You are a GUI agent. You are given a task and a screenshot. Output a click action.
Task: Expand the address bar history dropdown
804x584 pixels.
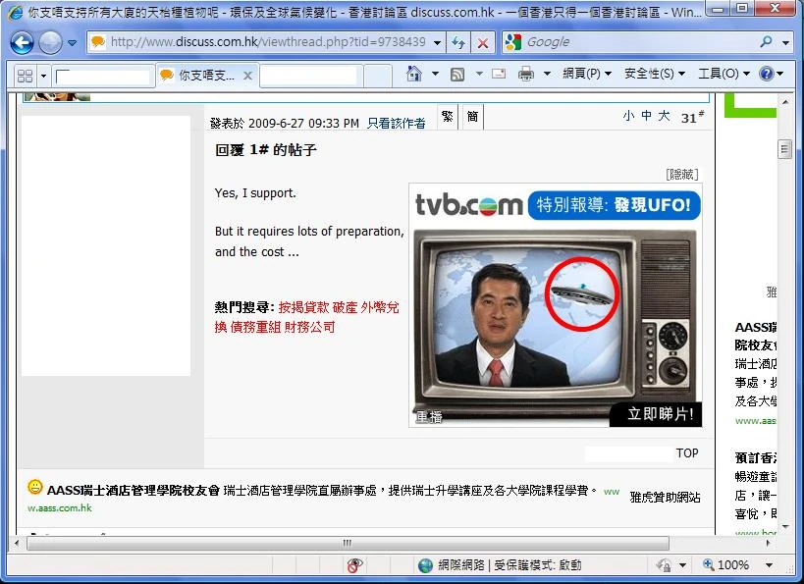pyautogui.click(x=437, y=42)
